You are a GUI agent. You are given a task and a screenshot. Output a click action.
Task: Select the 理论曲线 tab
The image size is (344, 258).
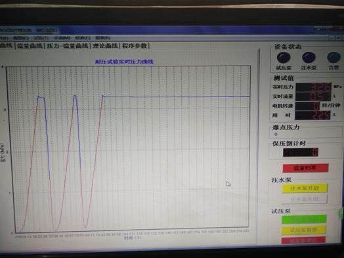(105, 46)
